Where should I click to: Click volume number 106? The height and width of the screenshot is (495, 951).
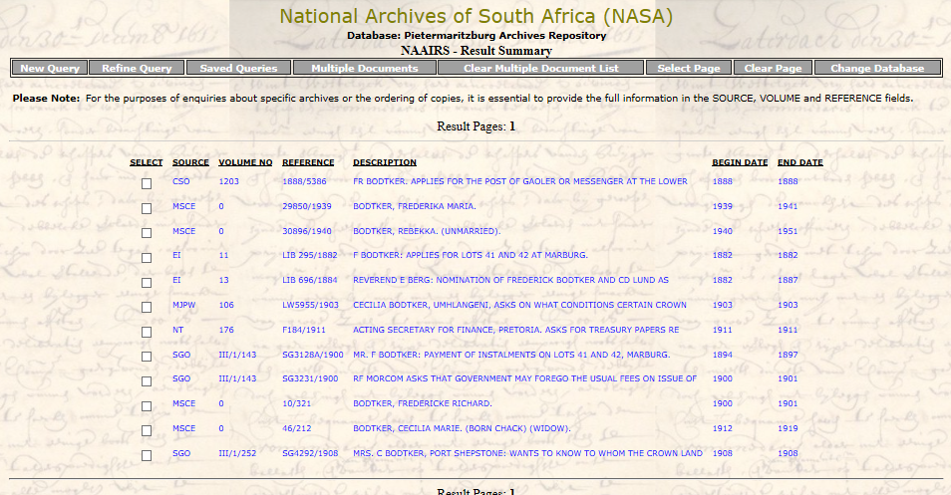pyautogui.click(x=226, y=305)
